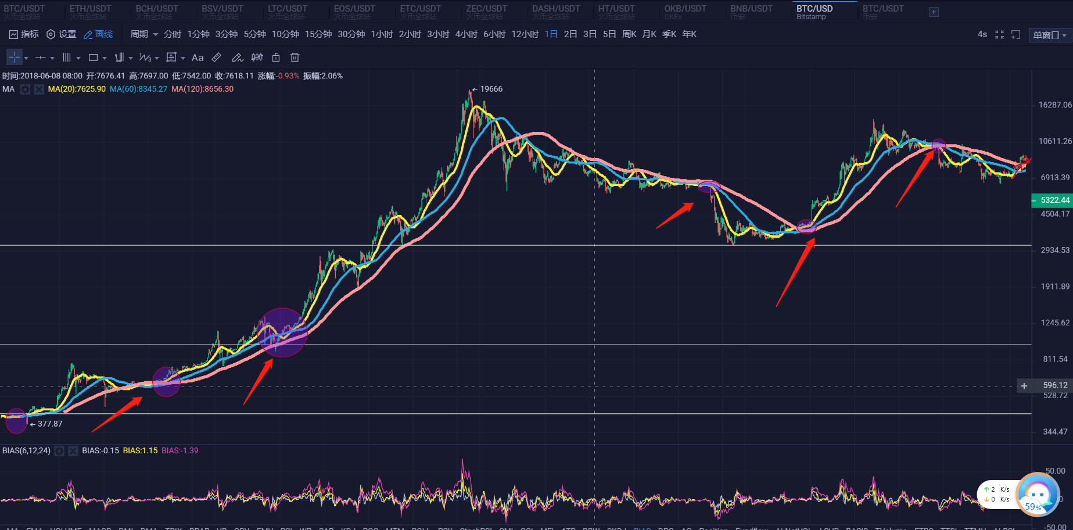Open the 单窗口 window layout dropdown
Viewport: 1073px width, 530px height.
[x=1050, y=35]
